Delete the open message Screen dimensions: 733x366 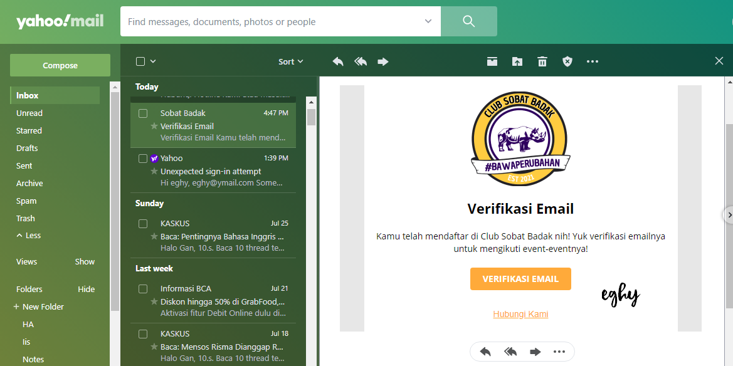(x=542, y=61)
